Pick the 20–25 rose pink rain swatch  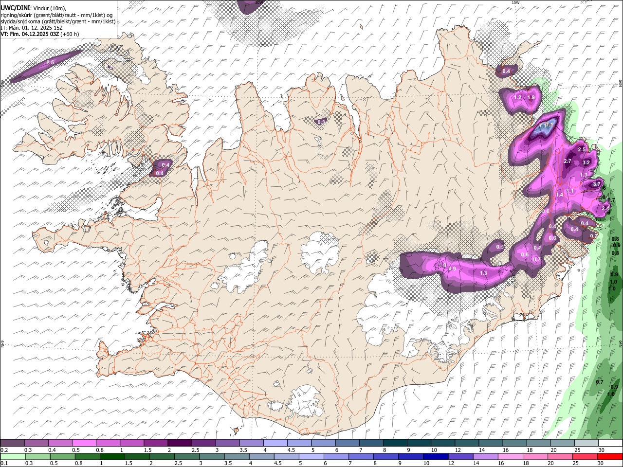560,456
